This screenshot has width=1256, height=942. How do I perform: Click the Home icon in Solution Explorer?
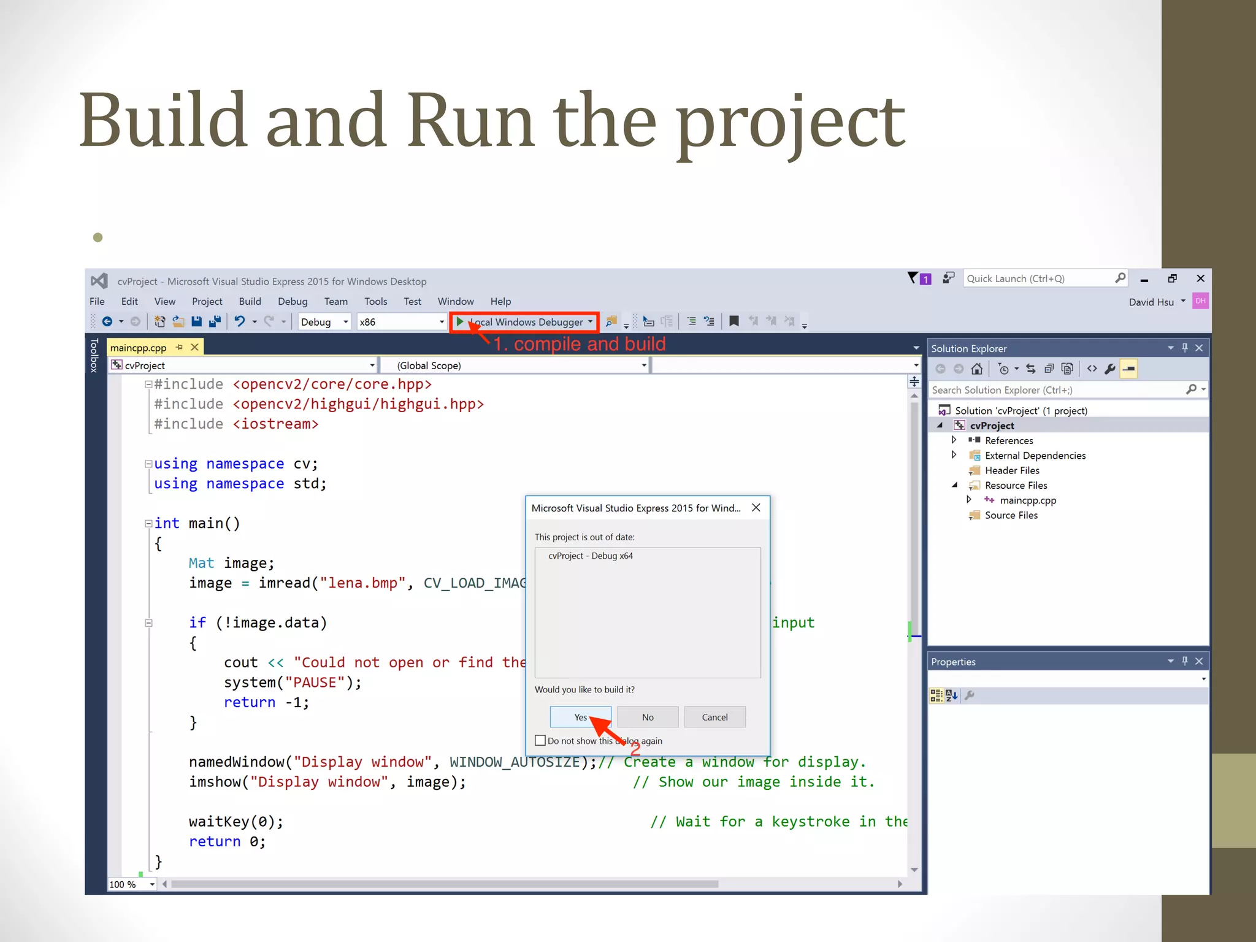coord(977,369)
